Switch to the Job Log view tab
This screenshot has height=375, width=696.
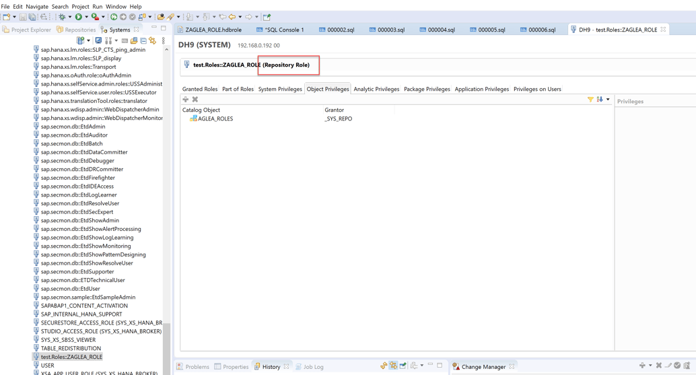(x=310, y=366)
